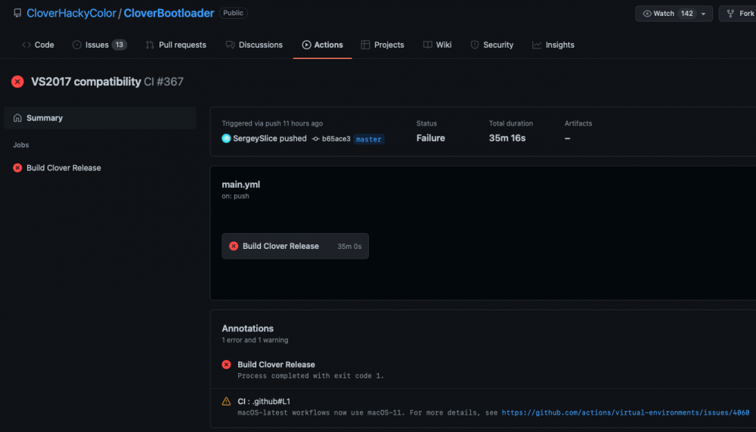The width and height of the screenshot is (756, 432).
Task: Click the failure icon in the job card
Action: 234,246
